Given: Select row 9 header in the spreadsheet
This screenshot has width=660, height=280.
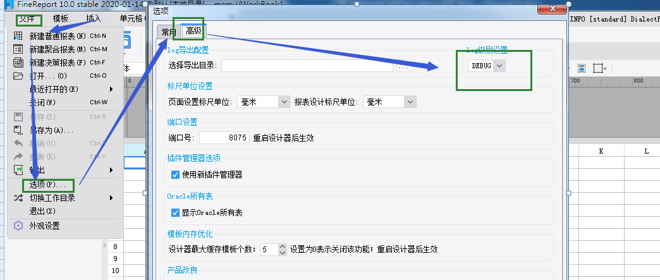Looking at the screenshot, I should pos(115,259).
